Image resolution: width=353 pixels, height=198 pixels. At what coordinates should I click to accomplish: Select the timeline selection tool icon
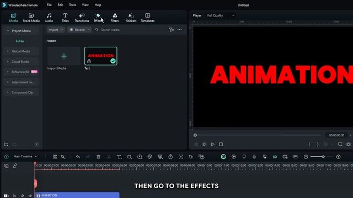click(63, 157)
